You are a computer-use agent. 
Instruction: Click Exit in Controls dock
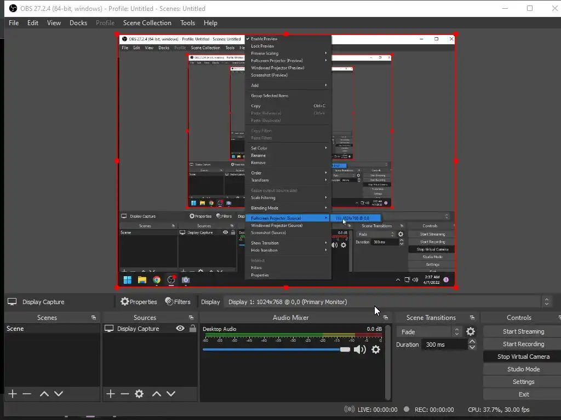coord(523,394)
